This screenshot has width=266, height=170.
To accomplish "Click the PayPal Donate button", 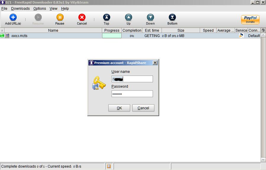I will pos(250,20).
